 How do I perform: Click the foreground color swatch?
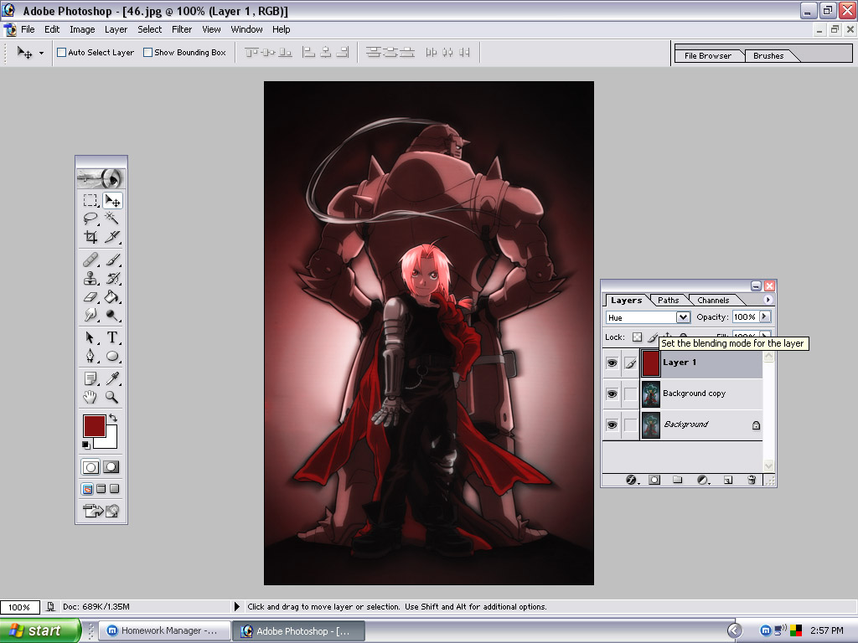94,426
